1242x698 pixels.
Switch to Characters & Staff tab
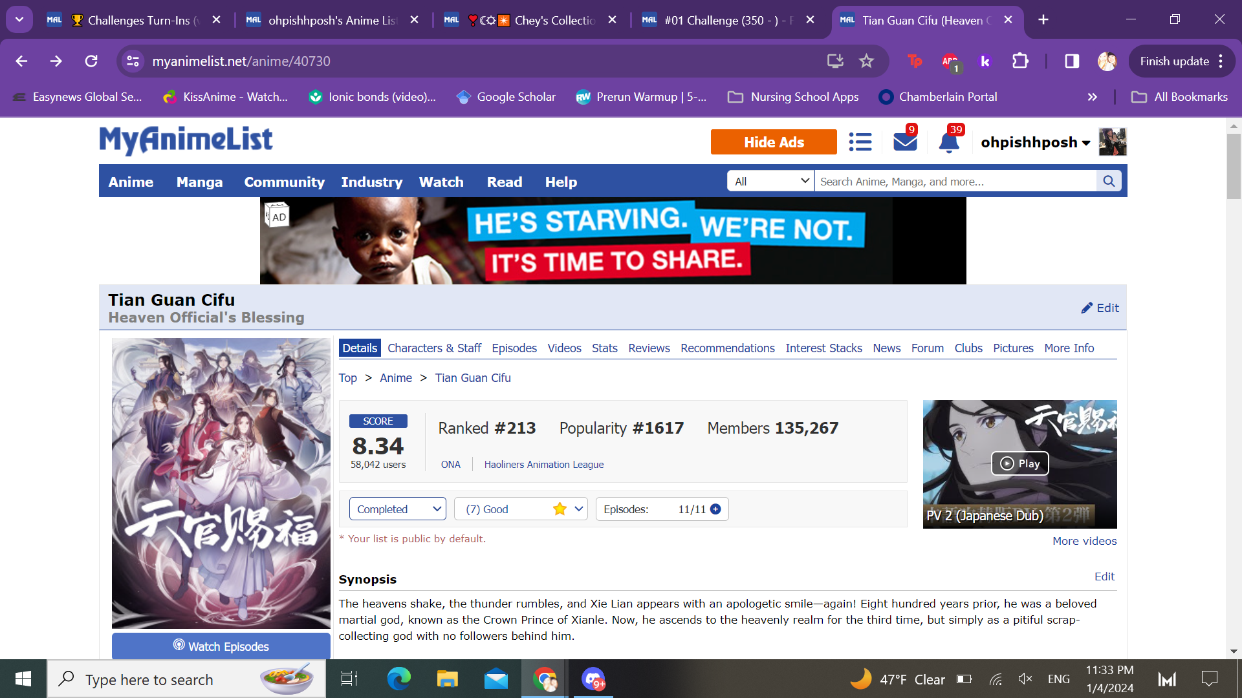[434, 348]
